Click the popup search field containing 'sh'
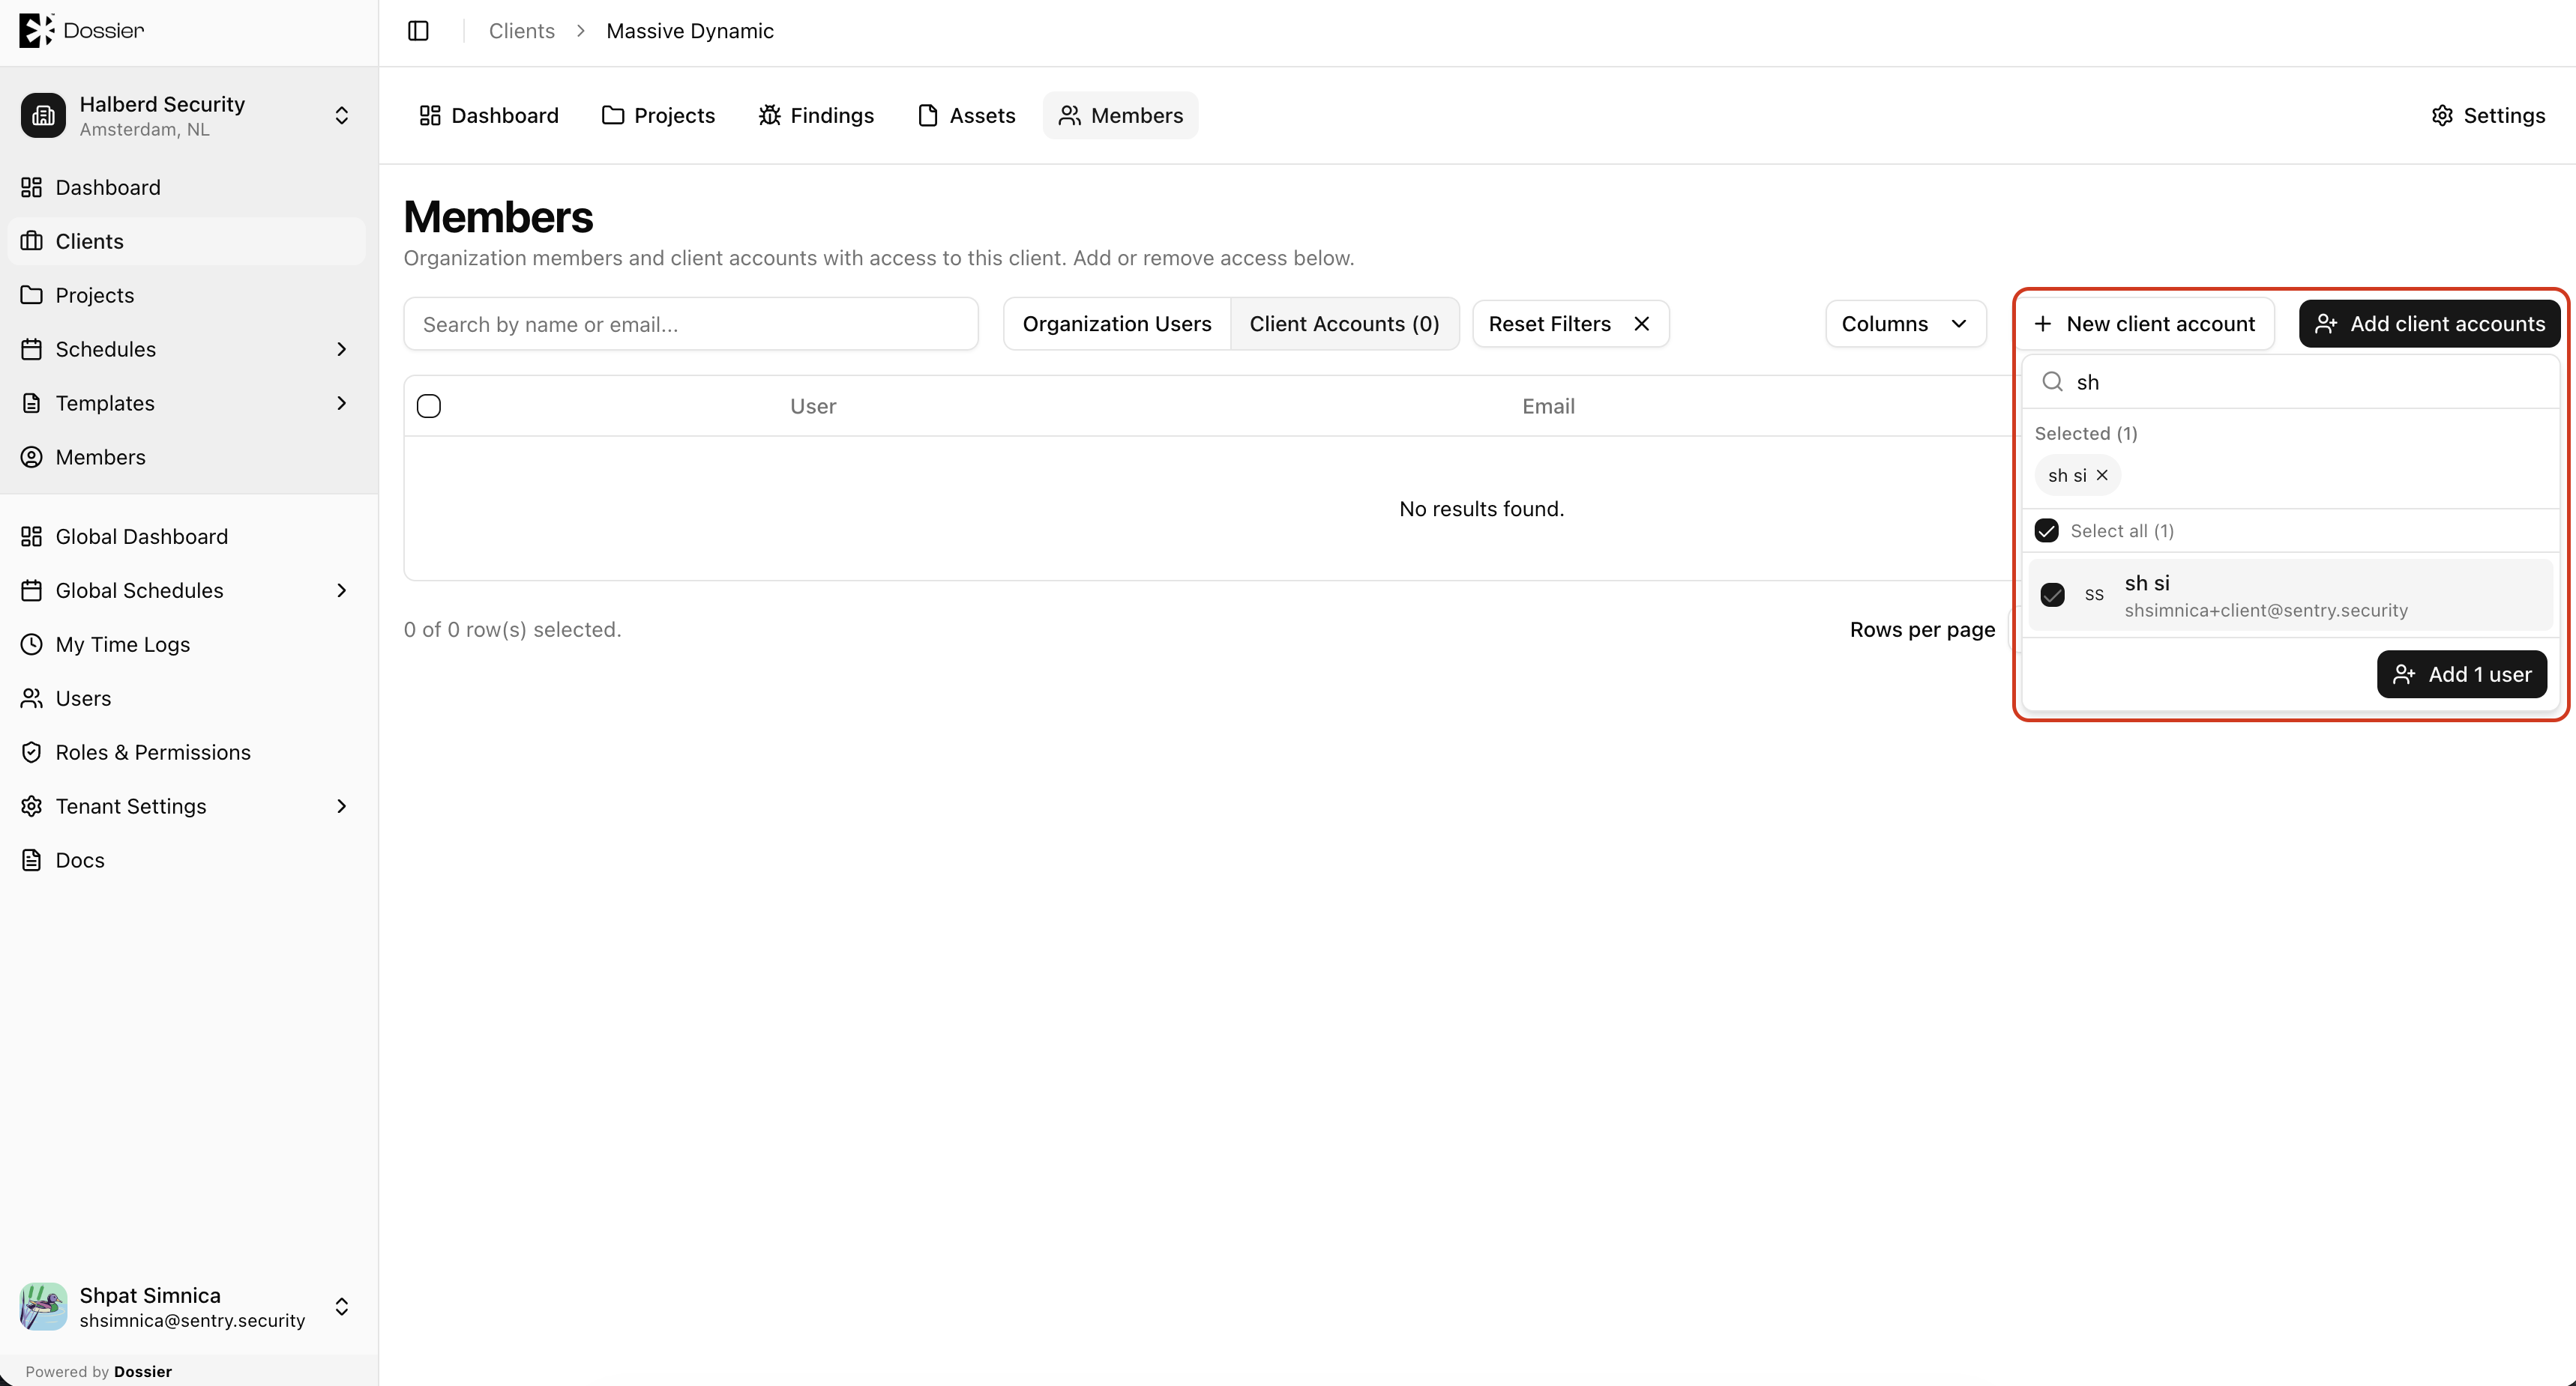Screen dimensions: 2576x1386 (x=2290, y=382)
